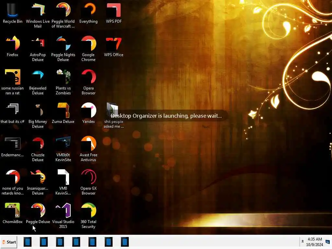Click the VM0 KevinSi... file icon
The height and width of the screenshot is (249, 332).
coord(63,182)
